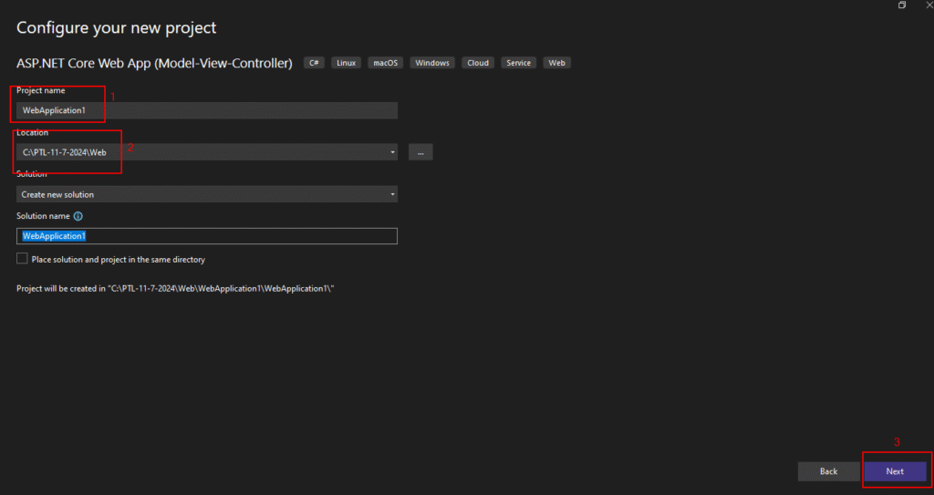Click the Configure your new project heading
934x495 pixels.
(116, 27)
